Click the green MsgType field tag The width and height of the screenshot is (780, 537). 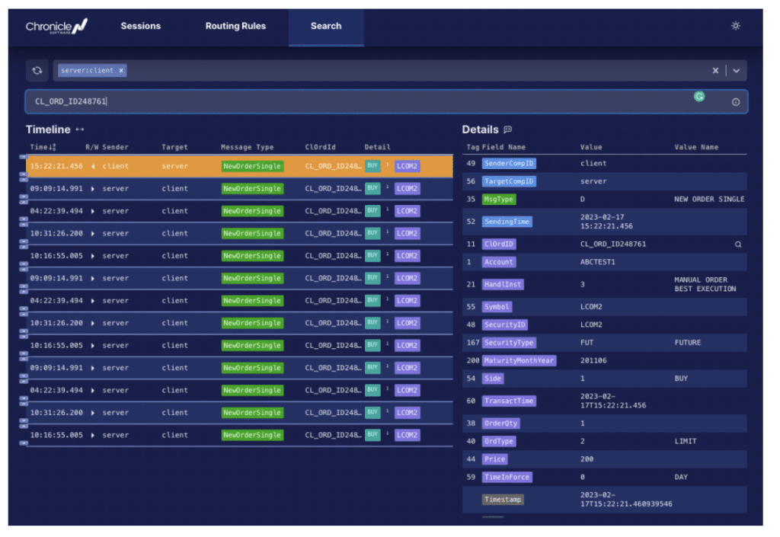[x=498, y=199]
